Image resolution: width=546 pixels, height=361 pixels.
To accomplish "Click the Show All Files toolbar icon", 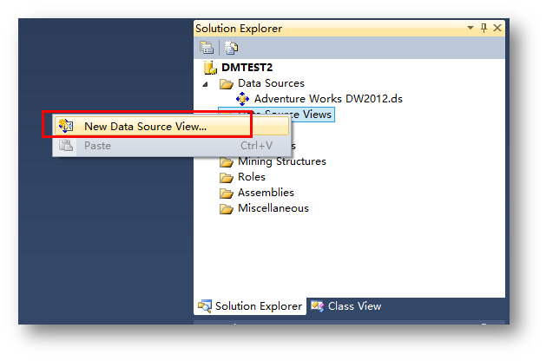I will 231,48.
